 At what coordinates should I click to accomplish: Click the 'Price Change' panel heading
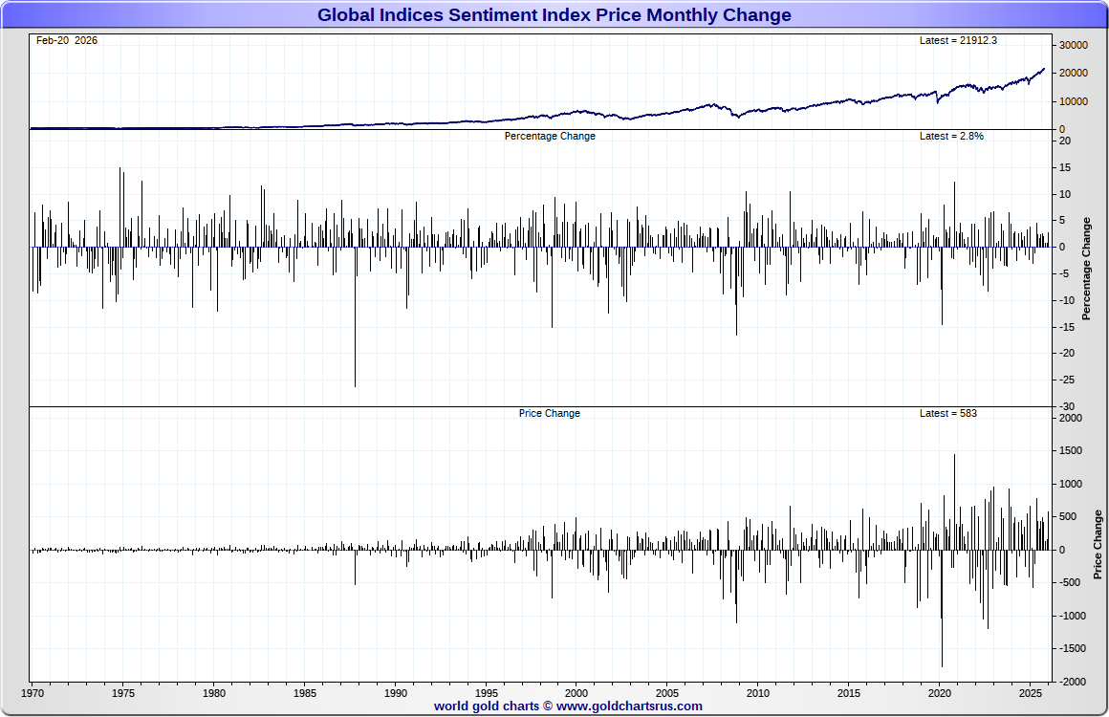click(549, 413)
